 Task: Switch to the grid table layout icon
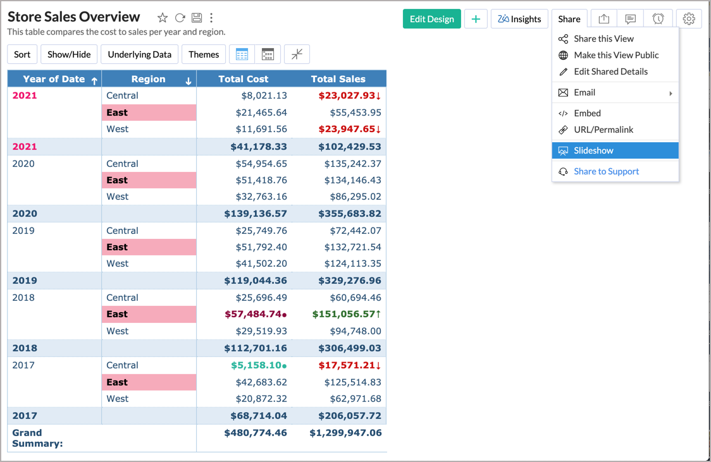tap(242, 54)
